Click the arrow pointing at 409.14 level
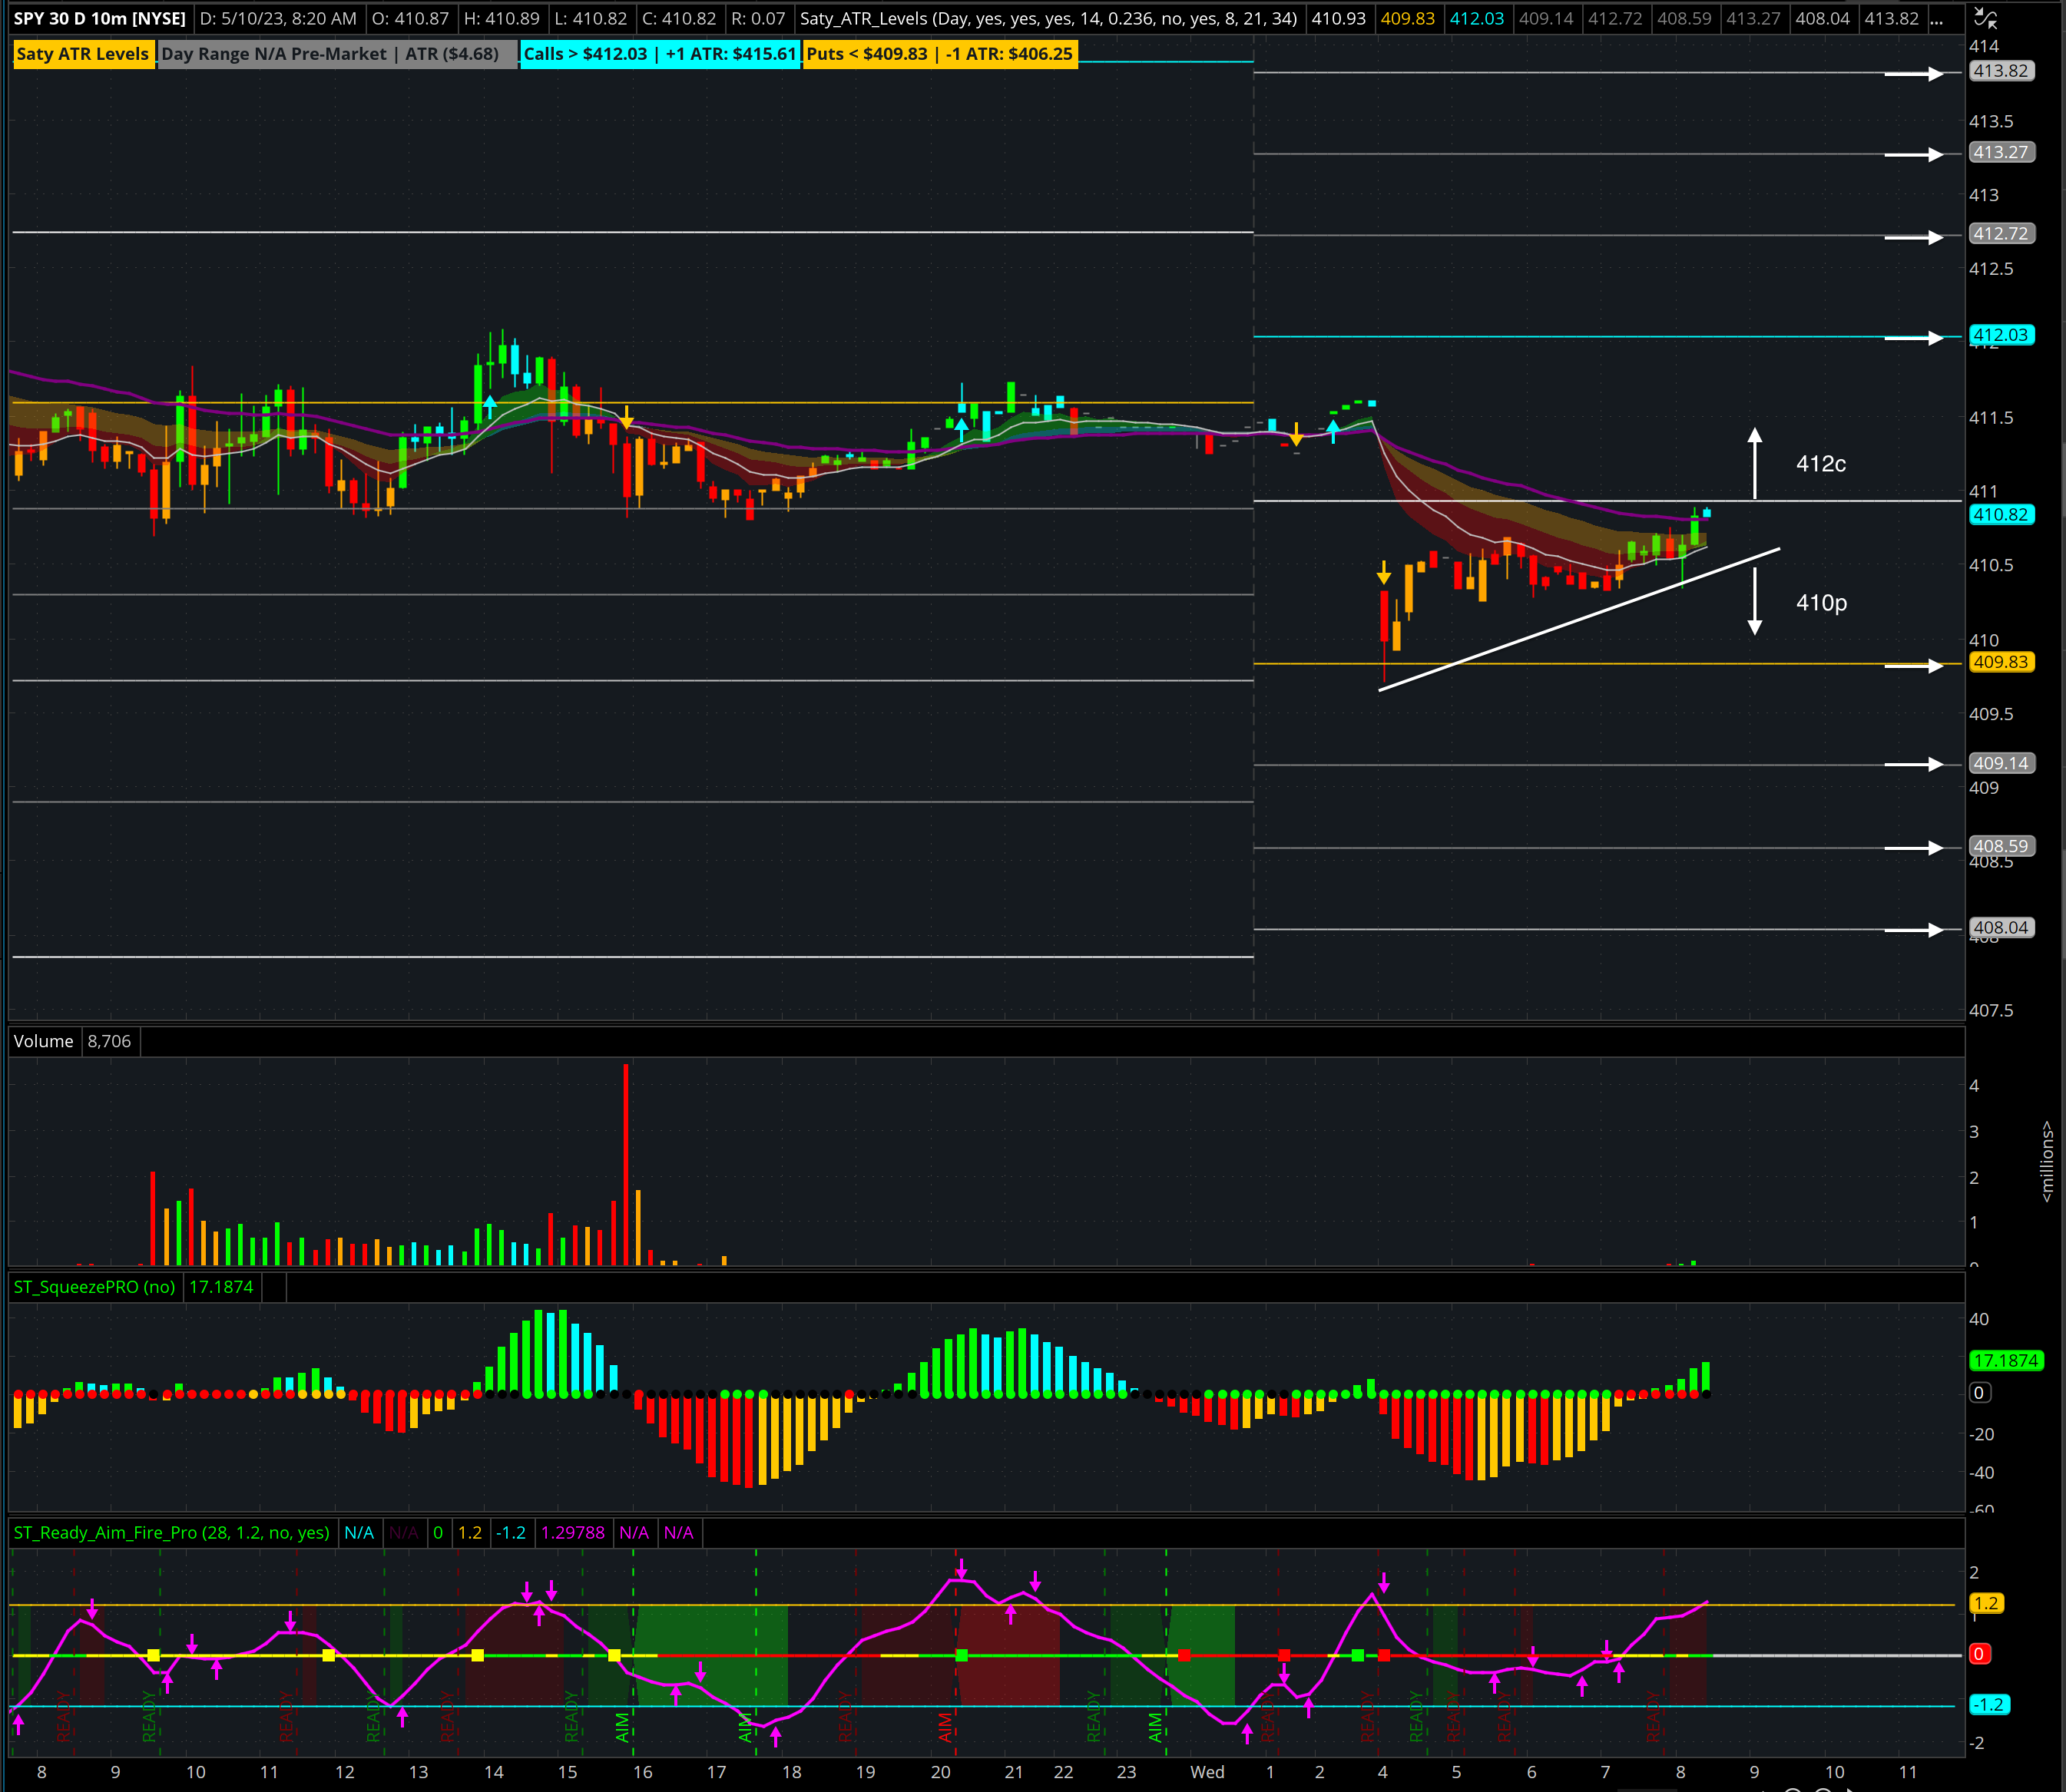This screenshot has height=1792, width=2066. tap(1913, 764)
